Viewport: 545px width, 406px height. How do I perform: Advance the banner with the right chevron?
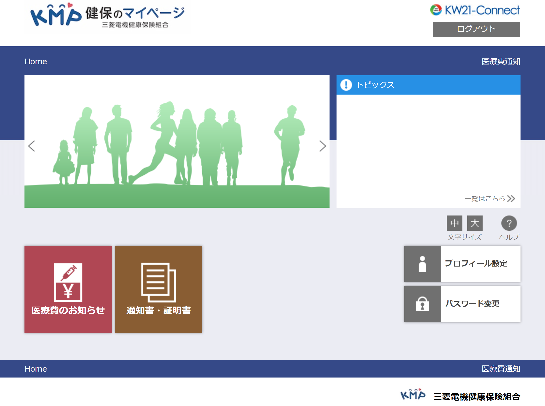click(x=323, y=146)
